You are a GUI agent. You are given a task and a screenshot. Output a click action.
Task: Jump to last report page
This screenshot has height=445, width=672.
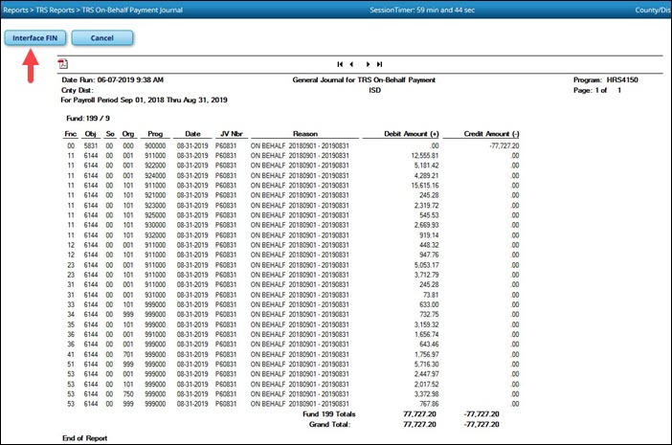pos(380,63)
